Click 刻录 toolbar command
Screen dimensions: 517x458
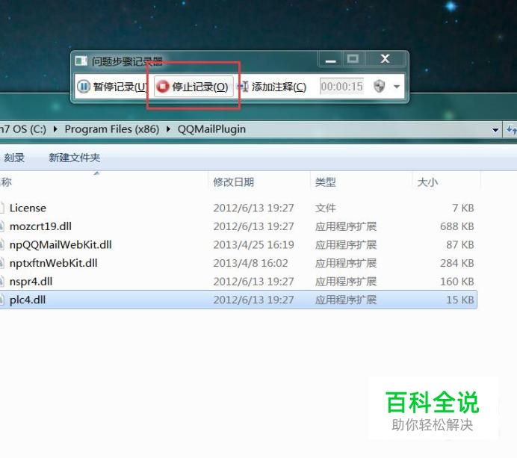pyautogui.click(x=14, y=158)
